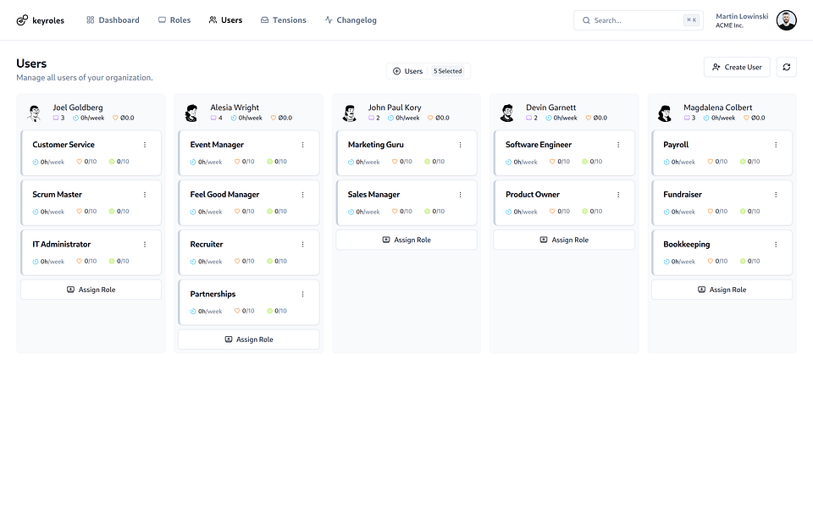Click the keyroles logo icon
813x508 pixels.
coord(22,20)
